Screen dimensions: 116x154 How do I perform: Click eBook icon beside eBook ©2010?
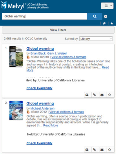pos(28,57)
